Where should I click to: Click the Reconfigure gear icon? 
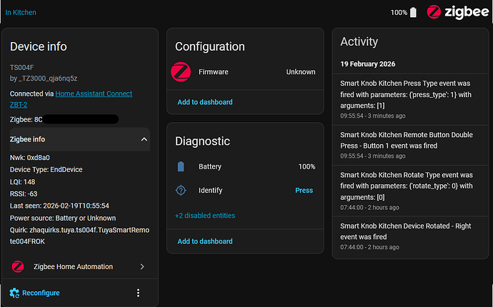[14, 293]
